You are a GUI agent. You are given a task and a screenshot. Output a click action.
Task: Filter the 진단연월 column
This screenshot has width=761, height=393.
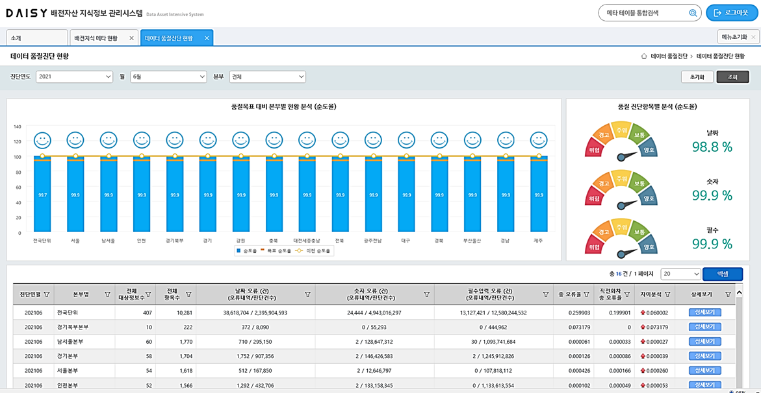(47, 294)
